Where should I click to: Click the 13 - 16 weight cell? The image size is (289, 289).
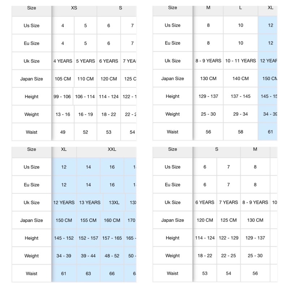point(63,114)
